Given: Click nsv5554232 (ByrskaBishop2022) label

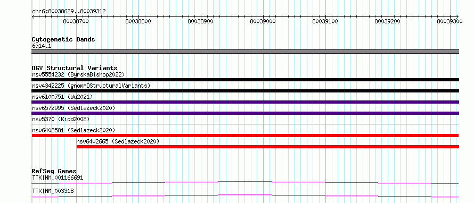Looking at the screenshot, I should click(x=78, y=74).
